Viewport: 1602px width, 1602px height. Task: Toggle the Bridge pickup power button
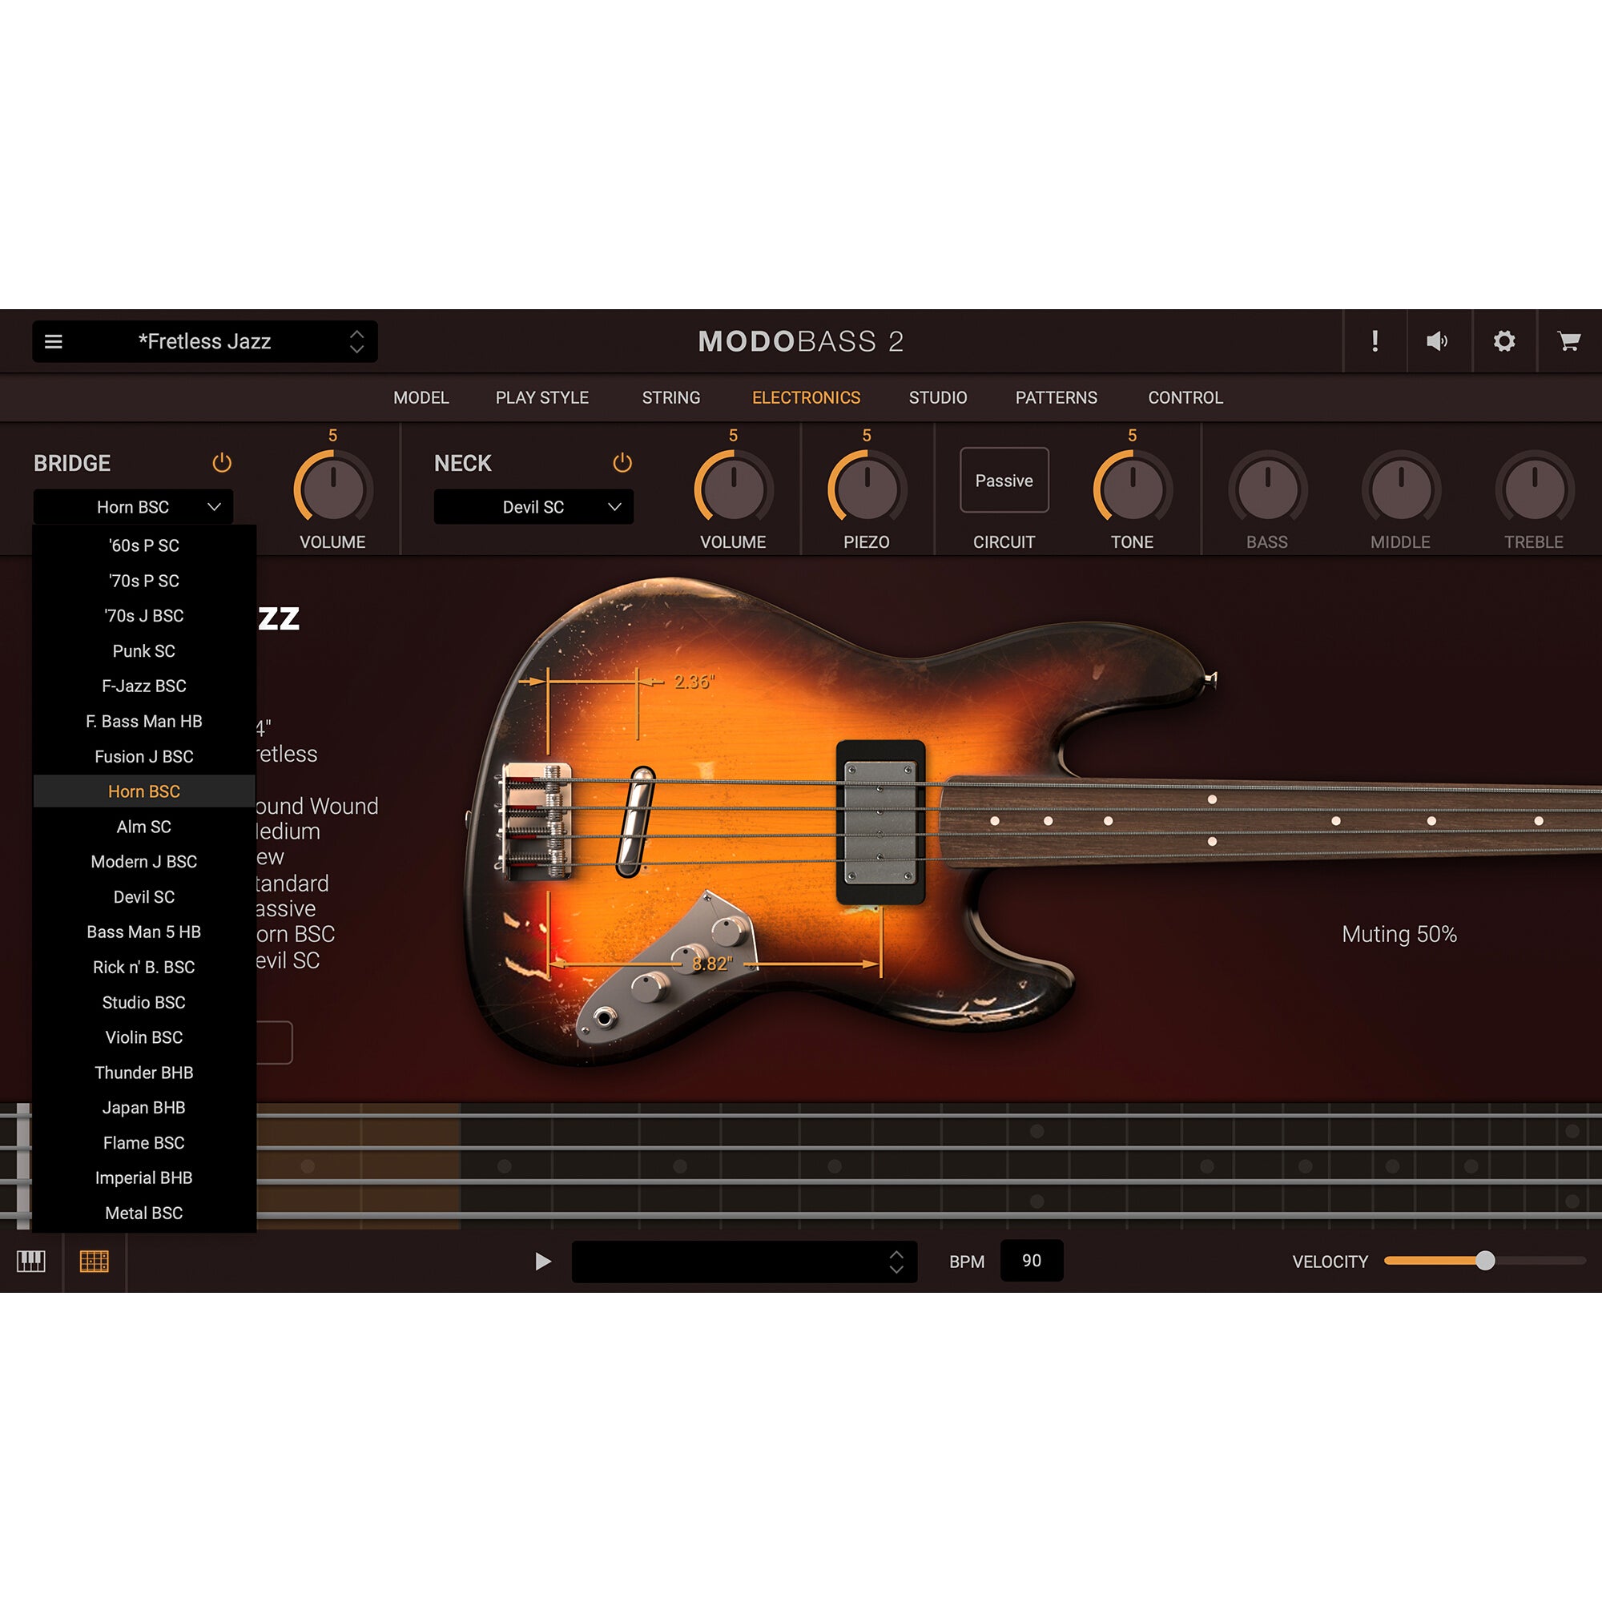click(x=221, y=463)
